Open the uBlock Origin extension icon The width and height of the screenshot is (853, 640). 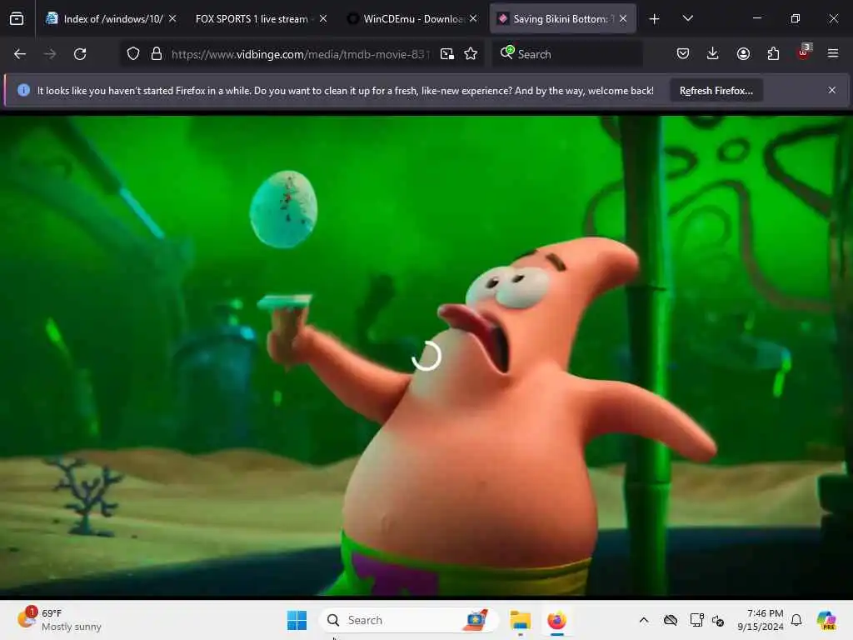pyautogui.click(x=804, y=52)
